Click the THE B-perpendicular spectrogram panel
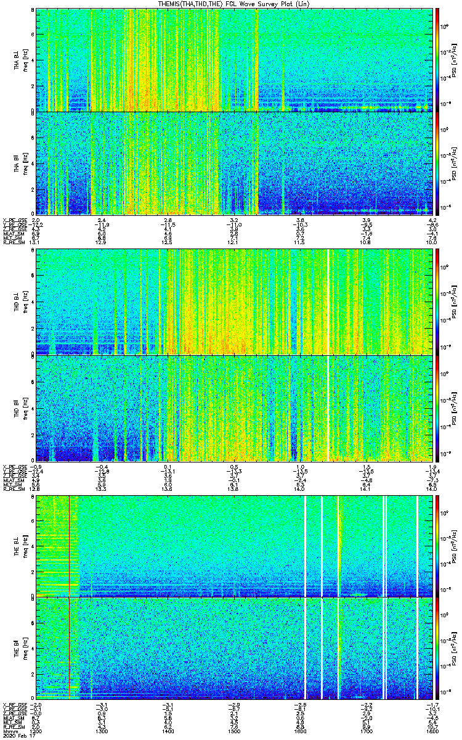This screenshot has height=740, width=462. click(x=234, y=546)
